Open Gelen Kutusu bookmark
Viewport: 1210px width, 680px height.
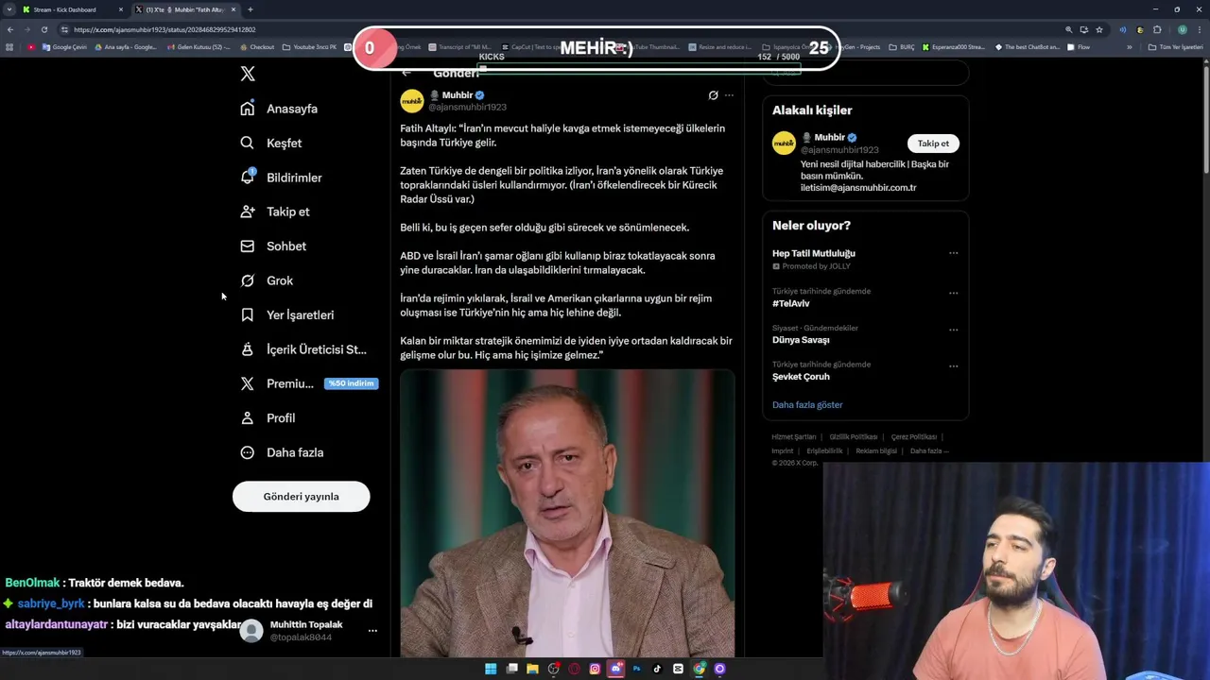(199, 47)
